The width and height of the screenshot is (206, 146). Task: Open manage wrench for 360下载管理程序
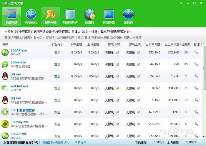[x=196, y=112]
